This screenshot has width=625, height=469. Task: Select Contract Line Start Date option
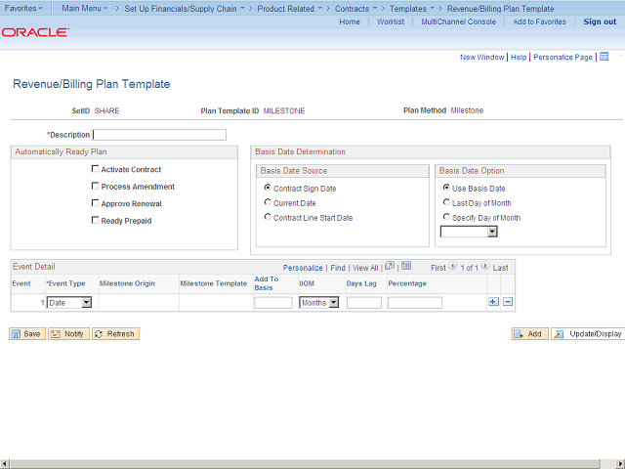(x=268, y=217)
